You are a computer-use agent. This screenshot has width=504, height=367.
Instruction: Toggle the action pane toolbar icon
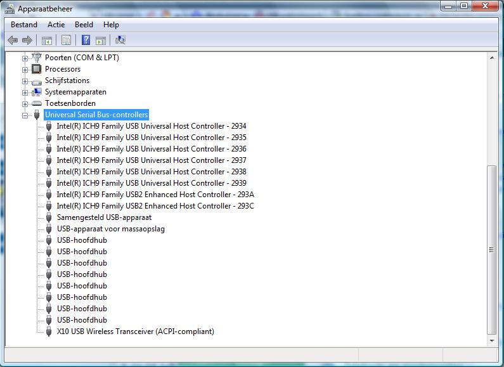pos(101,41)
